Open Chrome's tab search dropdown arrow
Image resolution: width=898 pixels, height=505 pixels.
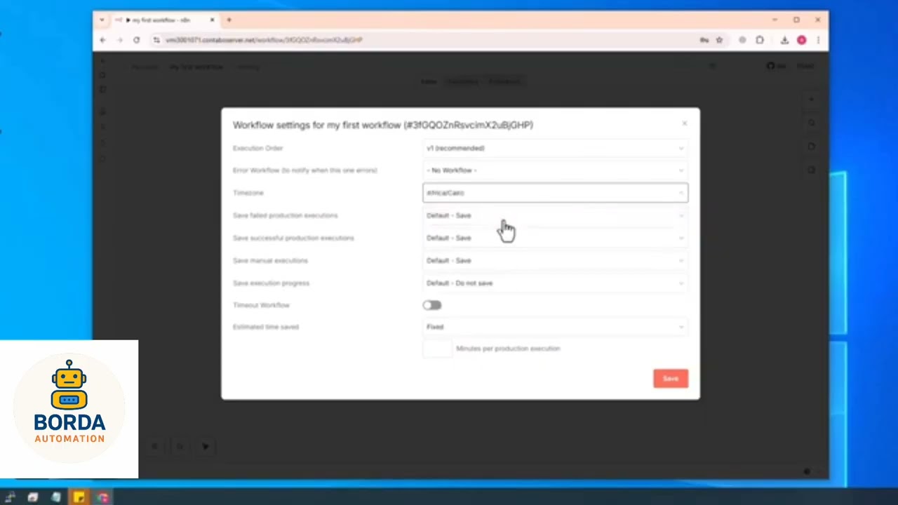coord(102,20)
